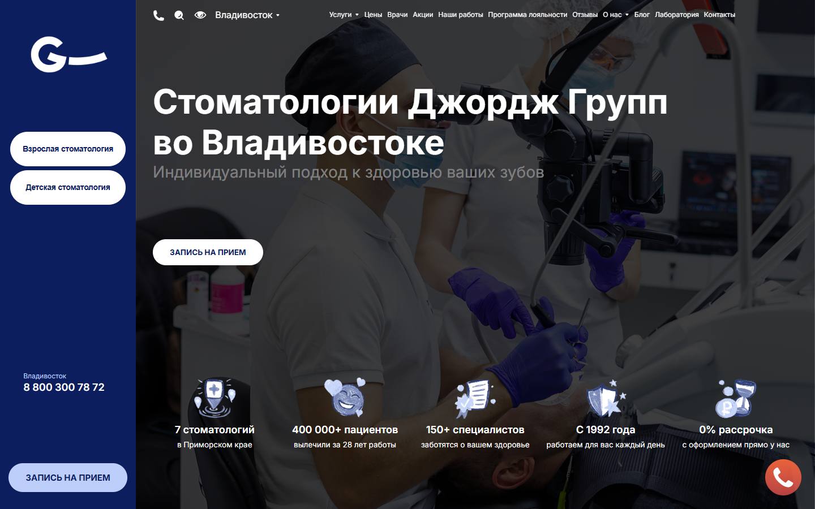815x509 pixels.
Task: Click '0% рассрочка' text
Action: click(736, 430)
